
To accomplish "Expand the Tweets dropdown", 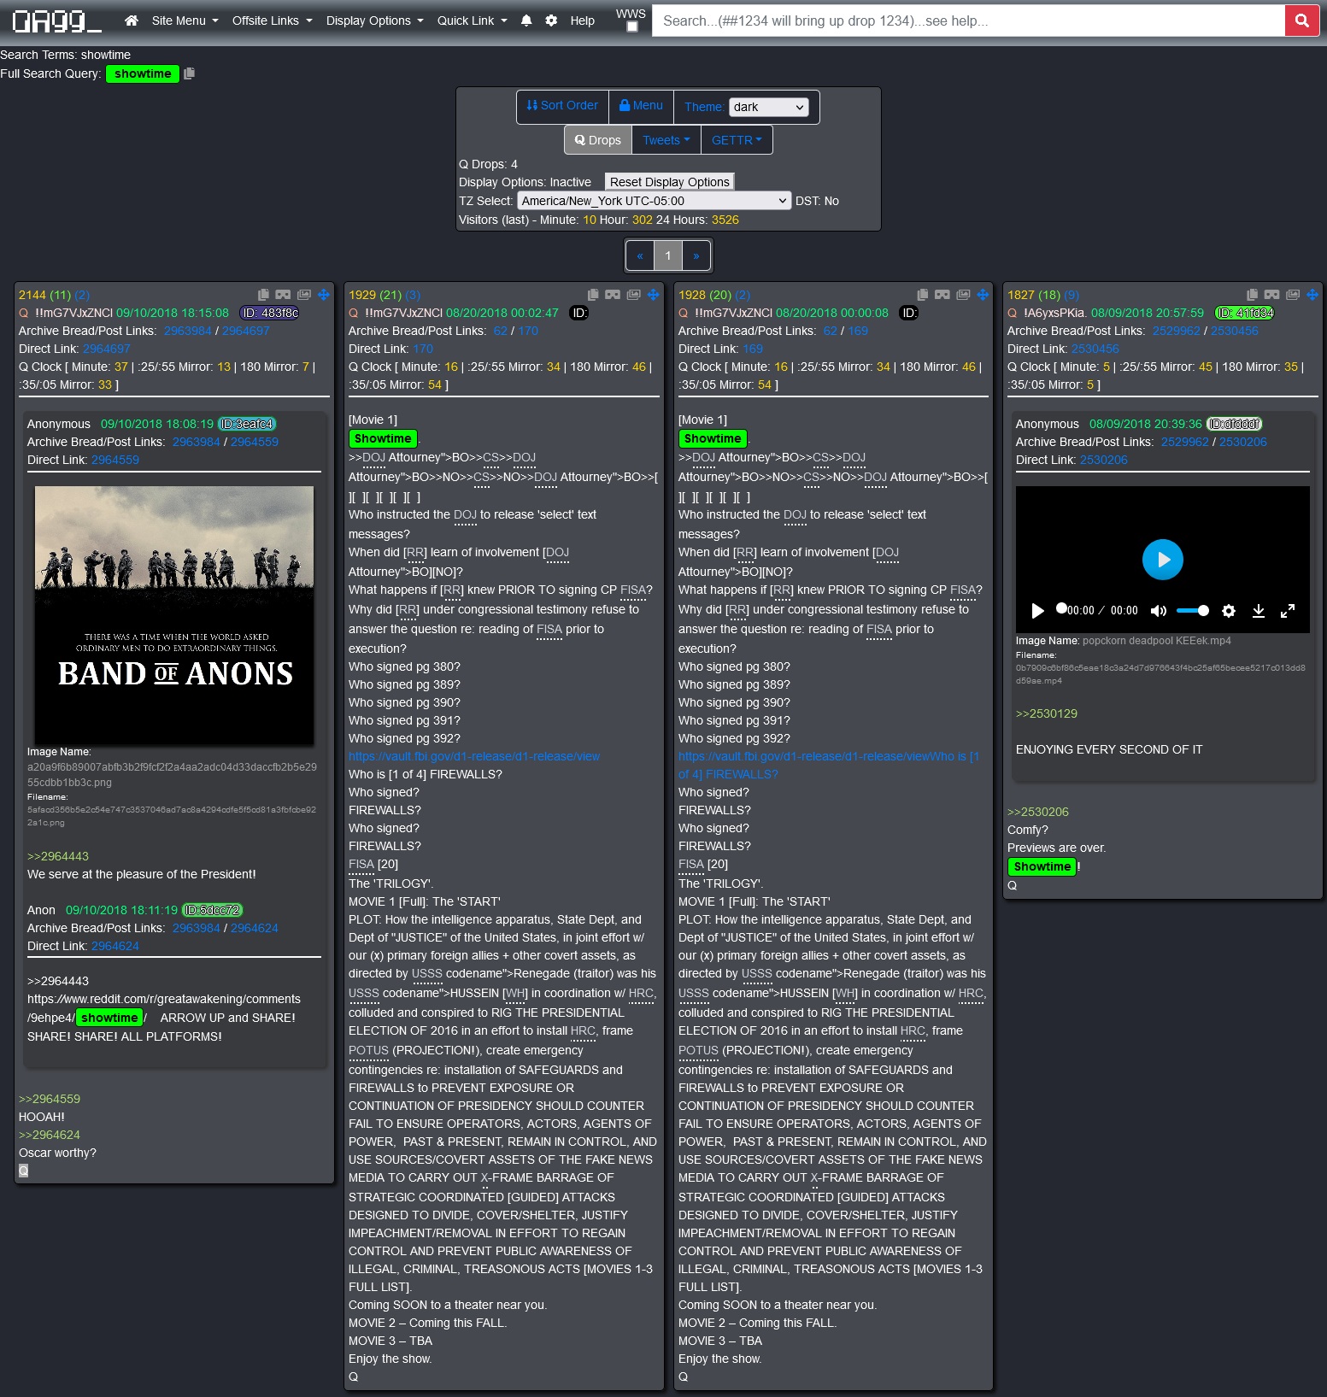I will pyautogui.click(x=666, y=140).
